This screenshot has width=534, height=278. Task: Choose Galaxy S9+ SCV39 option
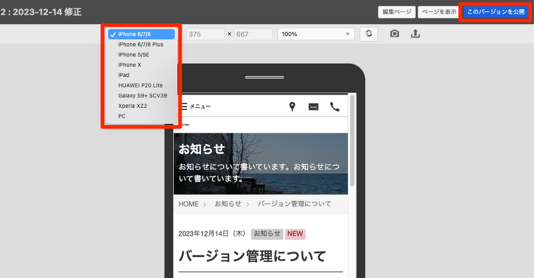coord(143,95)
